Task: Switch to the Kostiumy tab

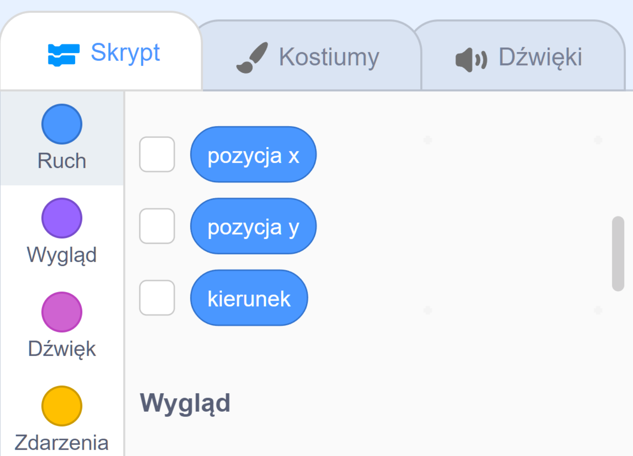Action: point(328,56)
